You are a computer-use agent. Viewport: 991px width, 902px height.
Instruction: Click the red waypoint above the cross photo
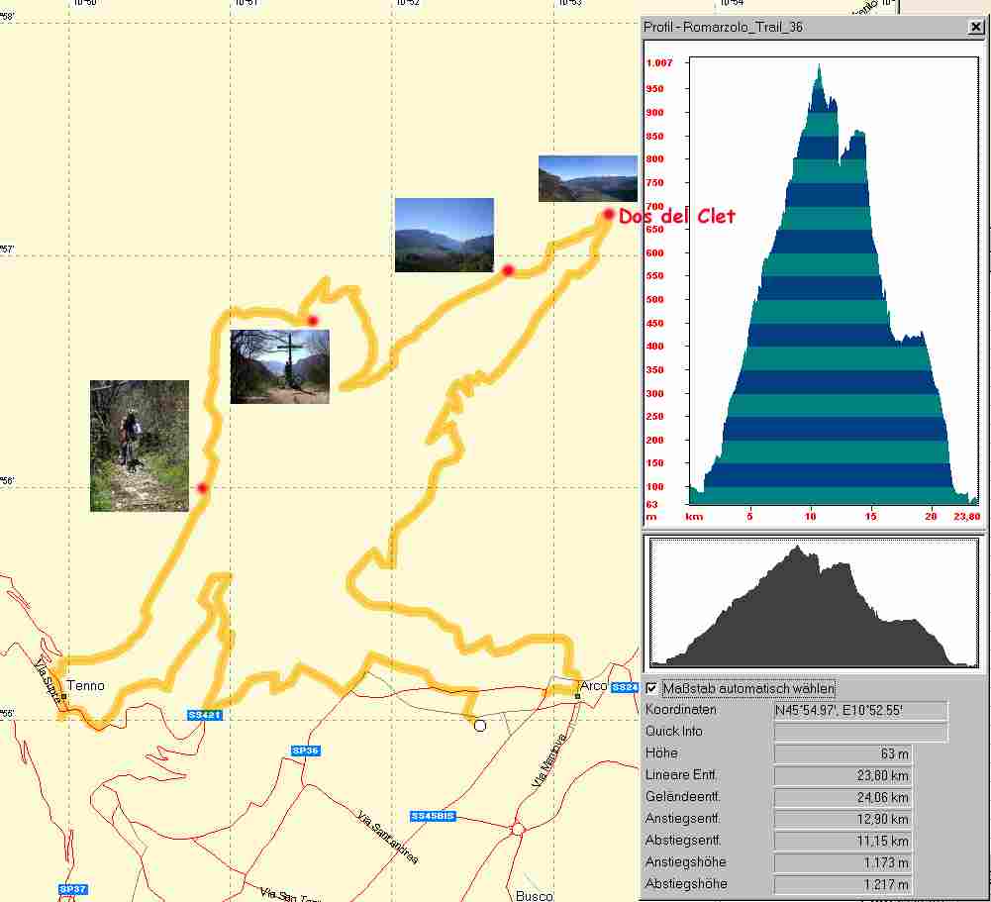[x=312, y=320]
